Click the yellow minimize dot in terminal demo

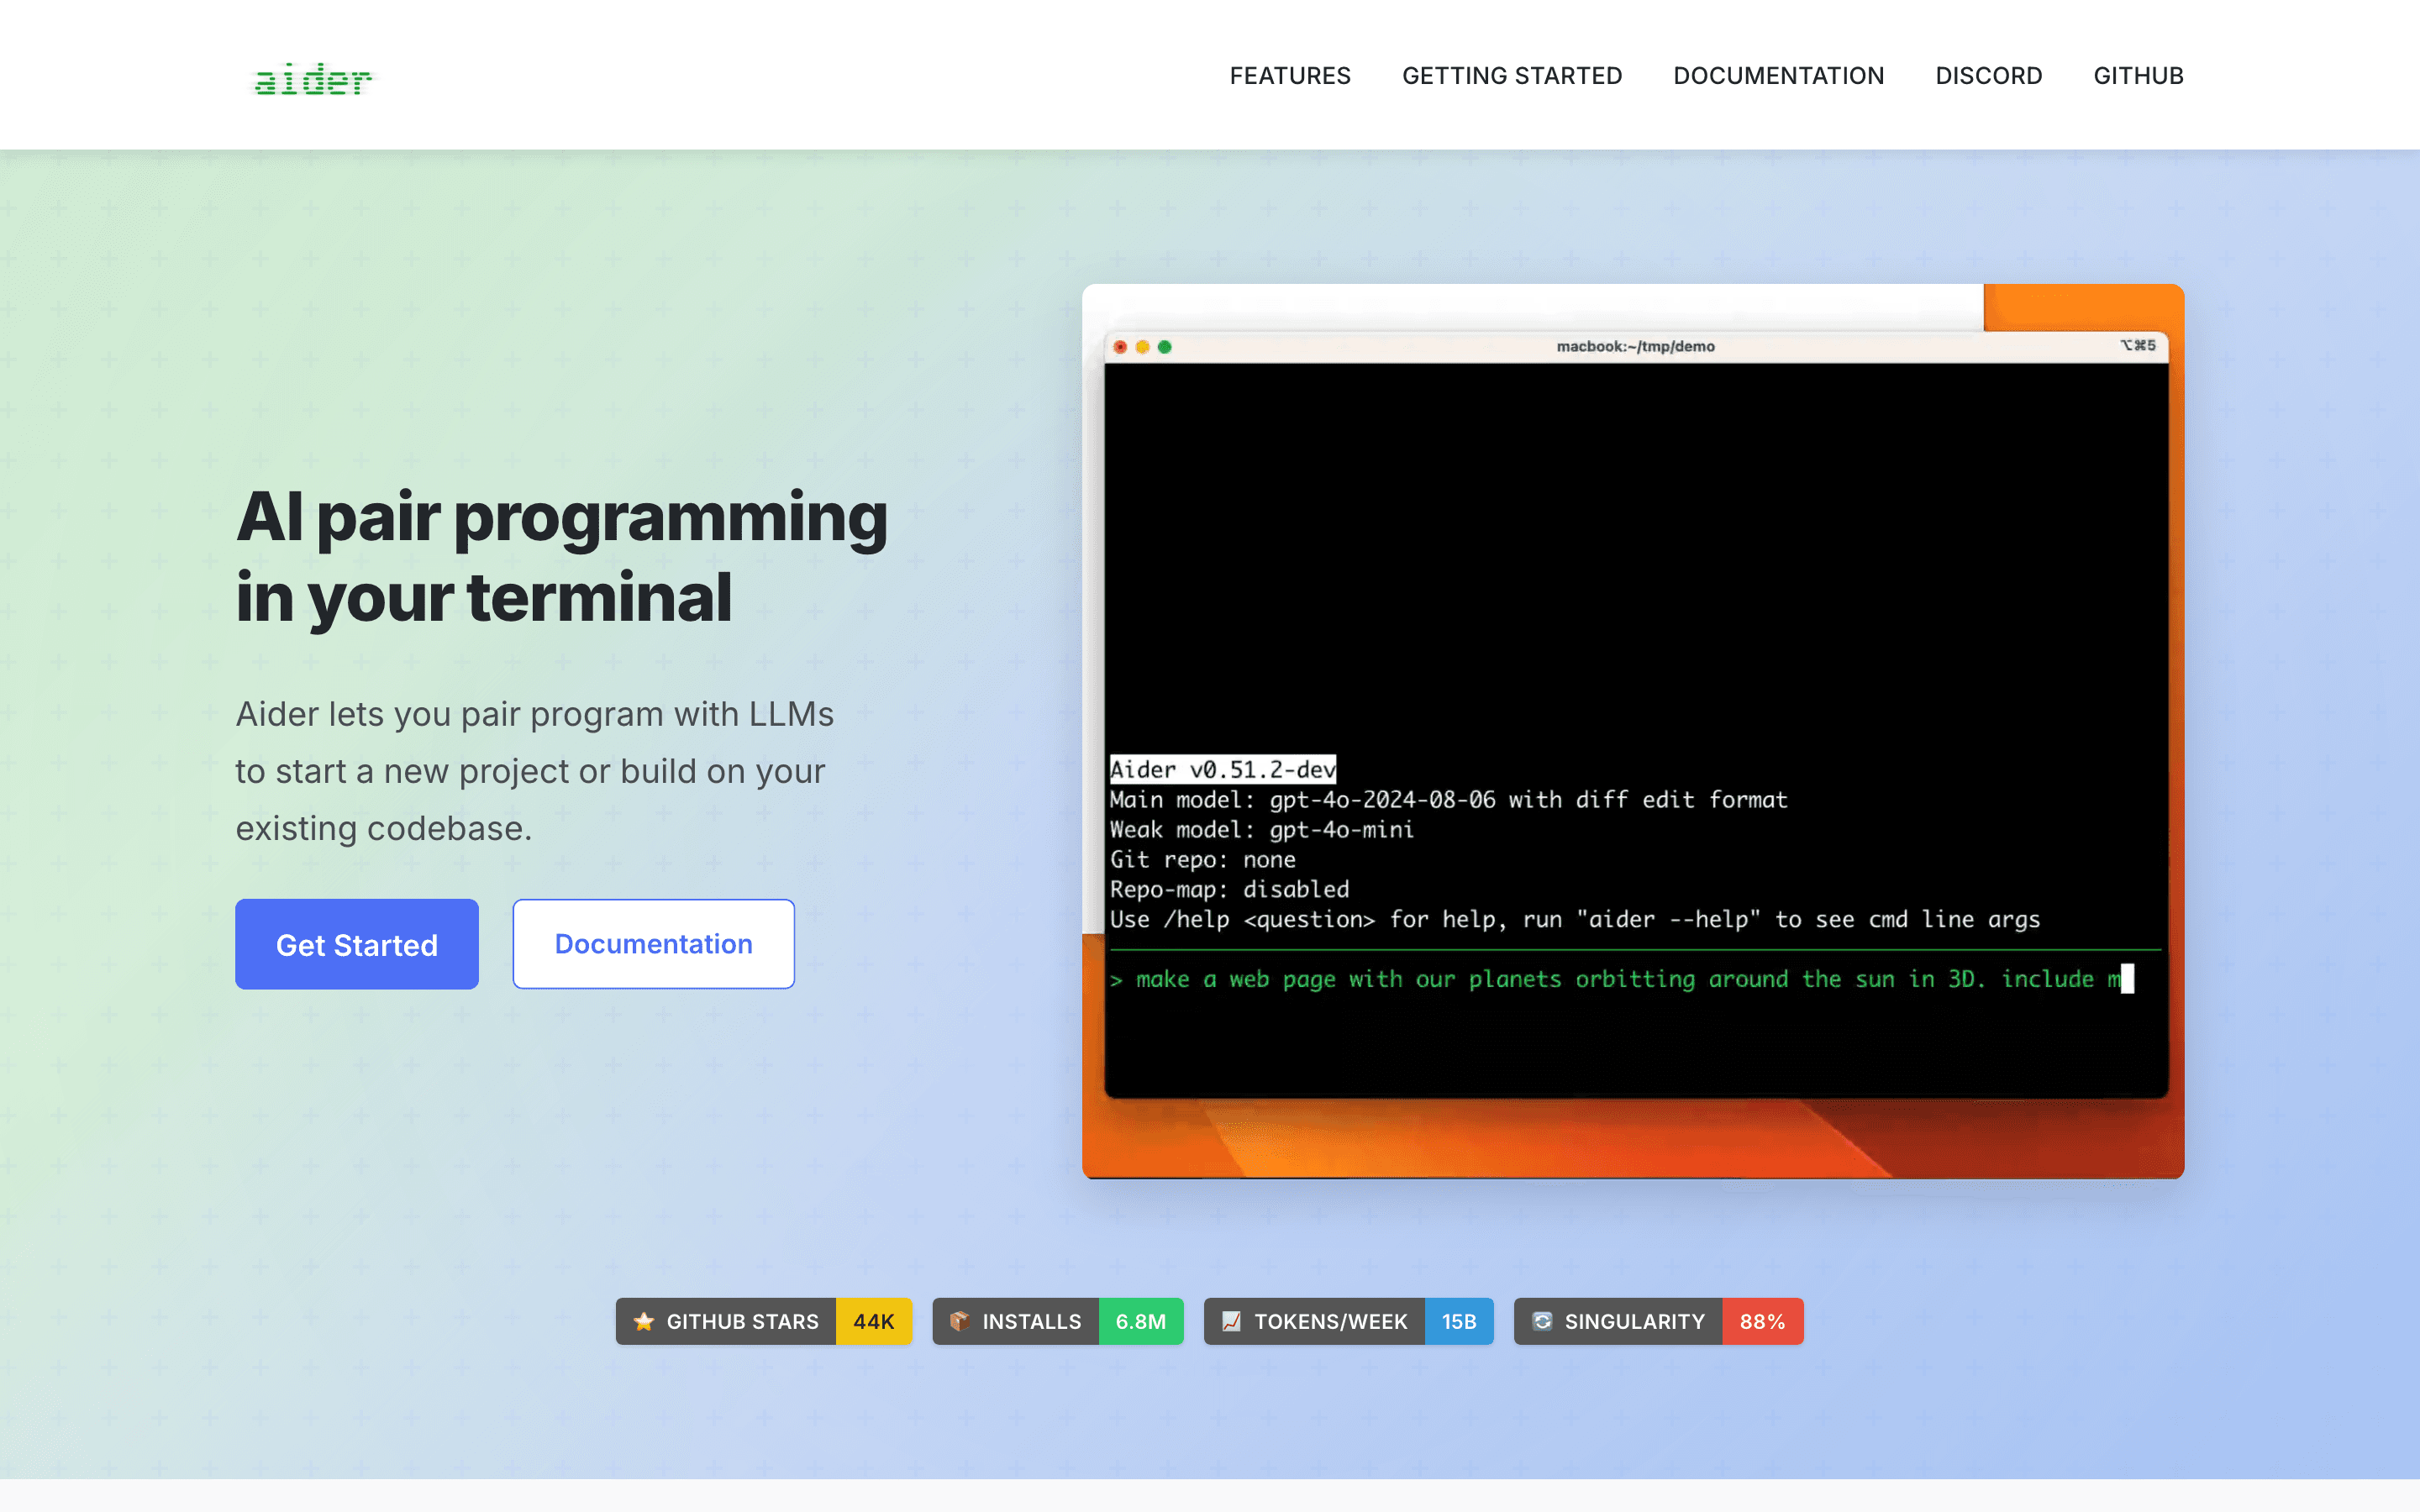(1142, 347)
